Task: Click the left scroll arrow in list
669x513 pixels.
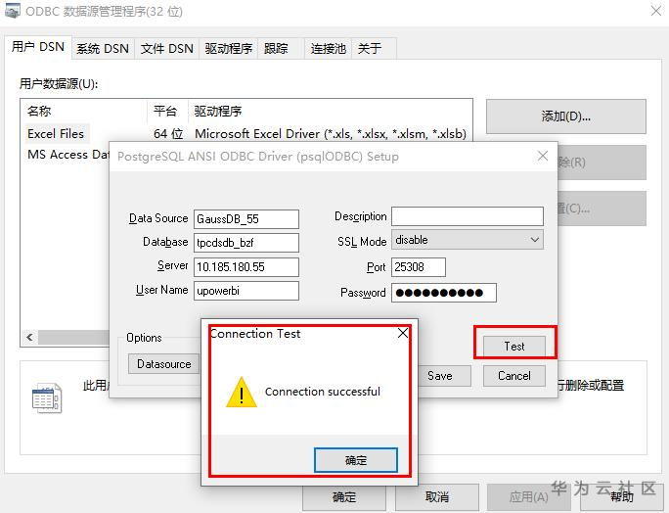Action: click(29, 338)
